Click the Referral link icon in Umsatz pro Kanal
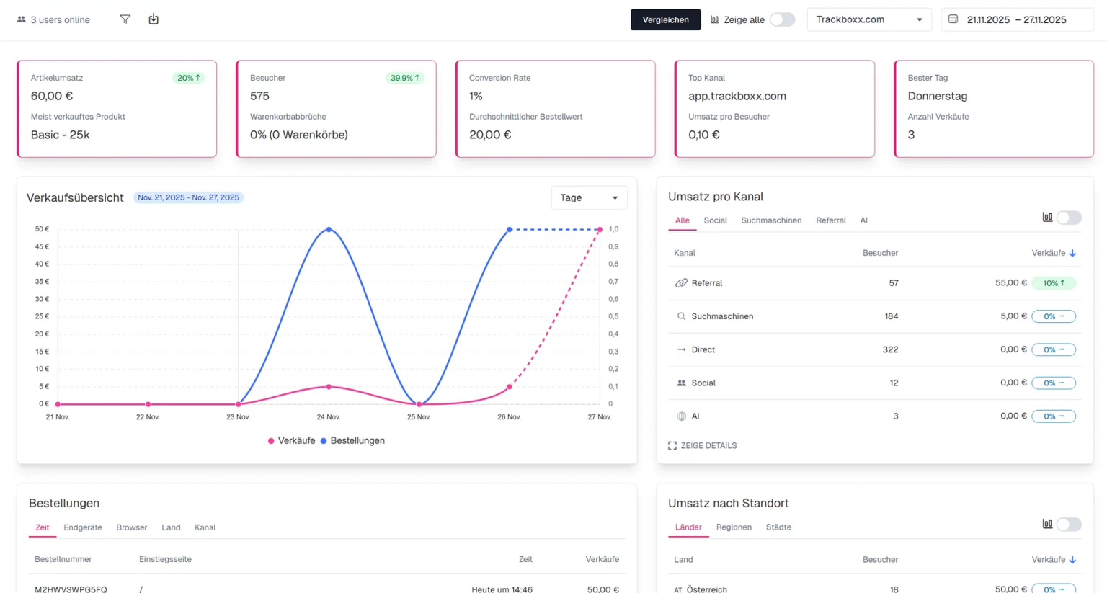Screen dimensions: 1107x593 coord(681,282)
